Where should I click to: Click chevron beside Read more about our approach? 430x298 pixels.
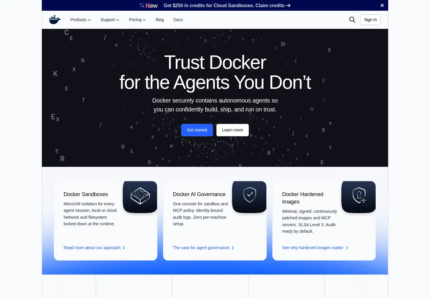pos(124,248)
